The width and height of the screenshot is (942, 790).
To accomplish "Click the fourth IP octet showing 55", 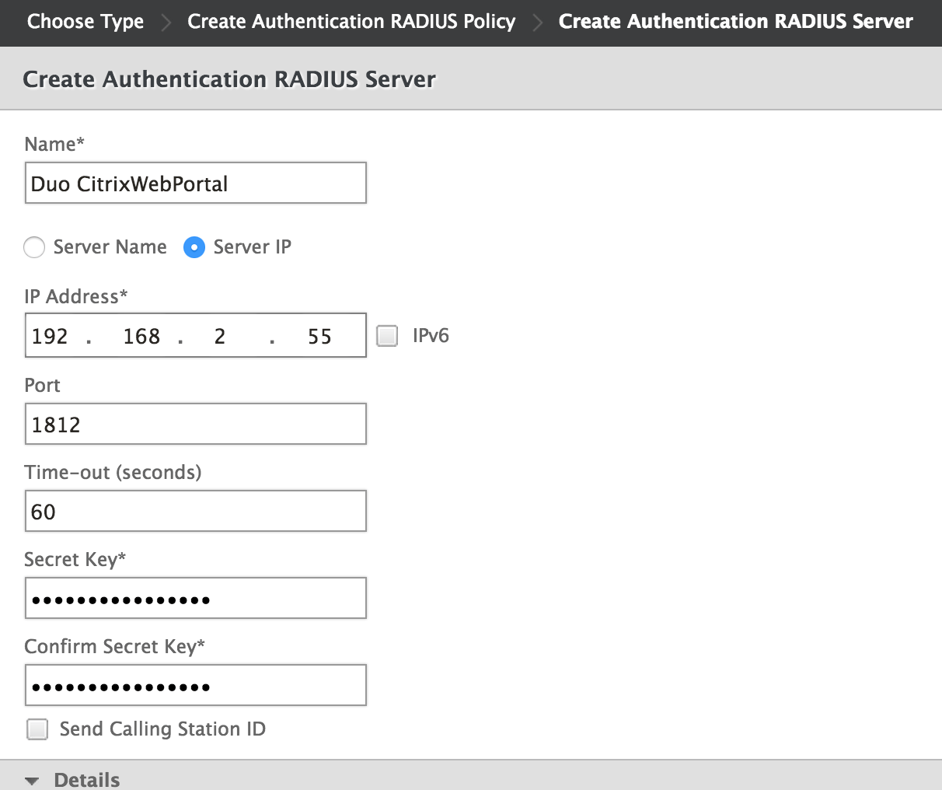I will click(319, 336).
